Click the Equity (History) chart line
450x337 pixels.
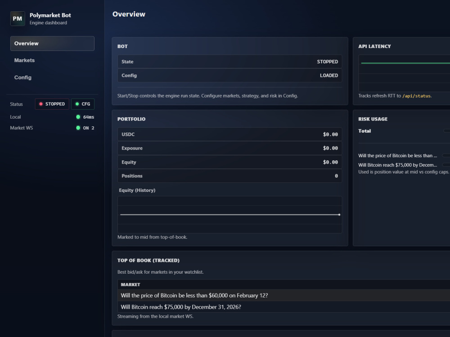coord(229,215)
